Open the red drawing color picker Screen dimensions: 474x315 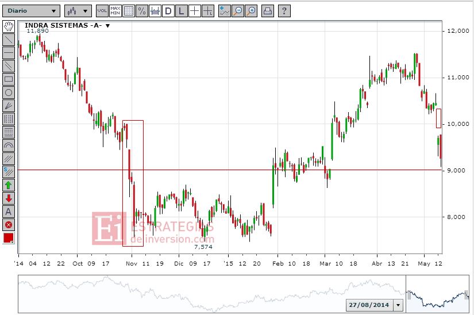click(x=9, y=238)
